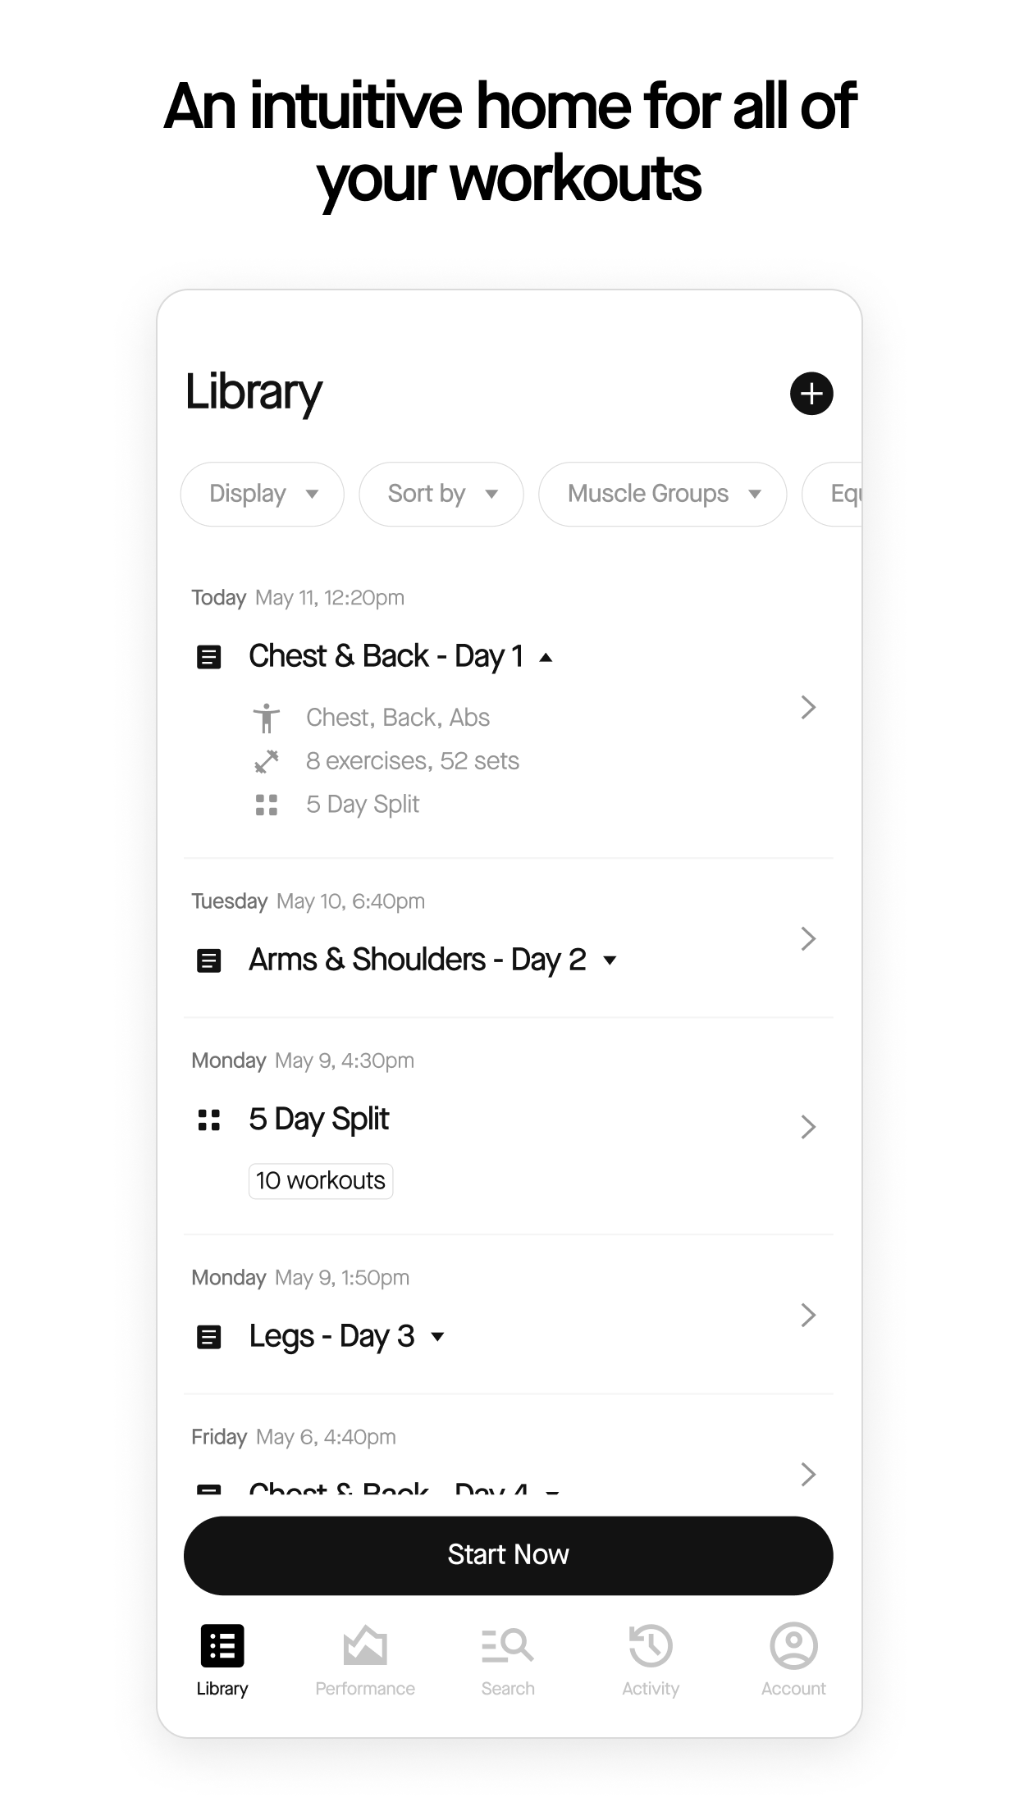This screenshot has height=1811, width=1019.
Task: Open the Muscle Groups dropdown
Action: (x=662, y=494)
